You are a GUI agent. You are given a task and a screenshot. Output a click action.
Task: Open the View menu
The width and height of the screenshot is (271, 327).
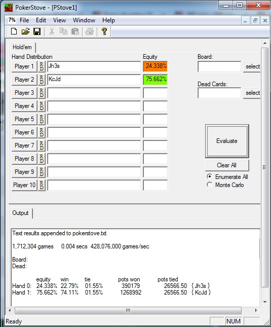pyautogui.click(x=59, y=20)
